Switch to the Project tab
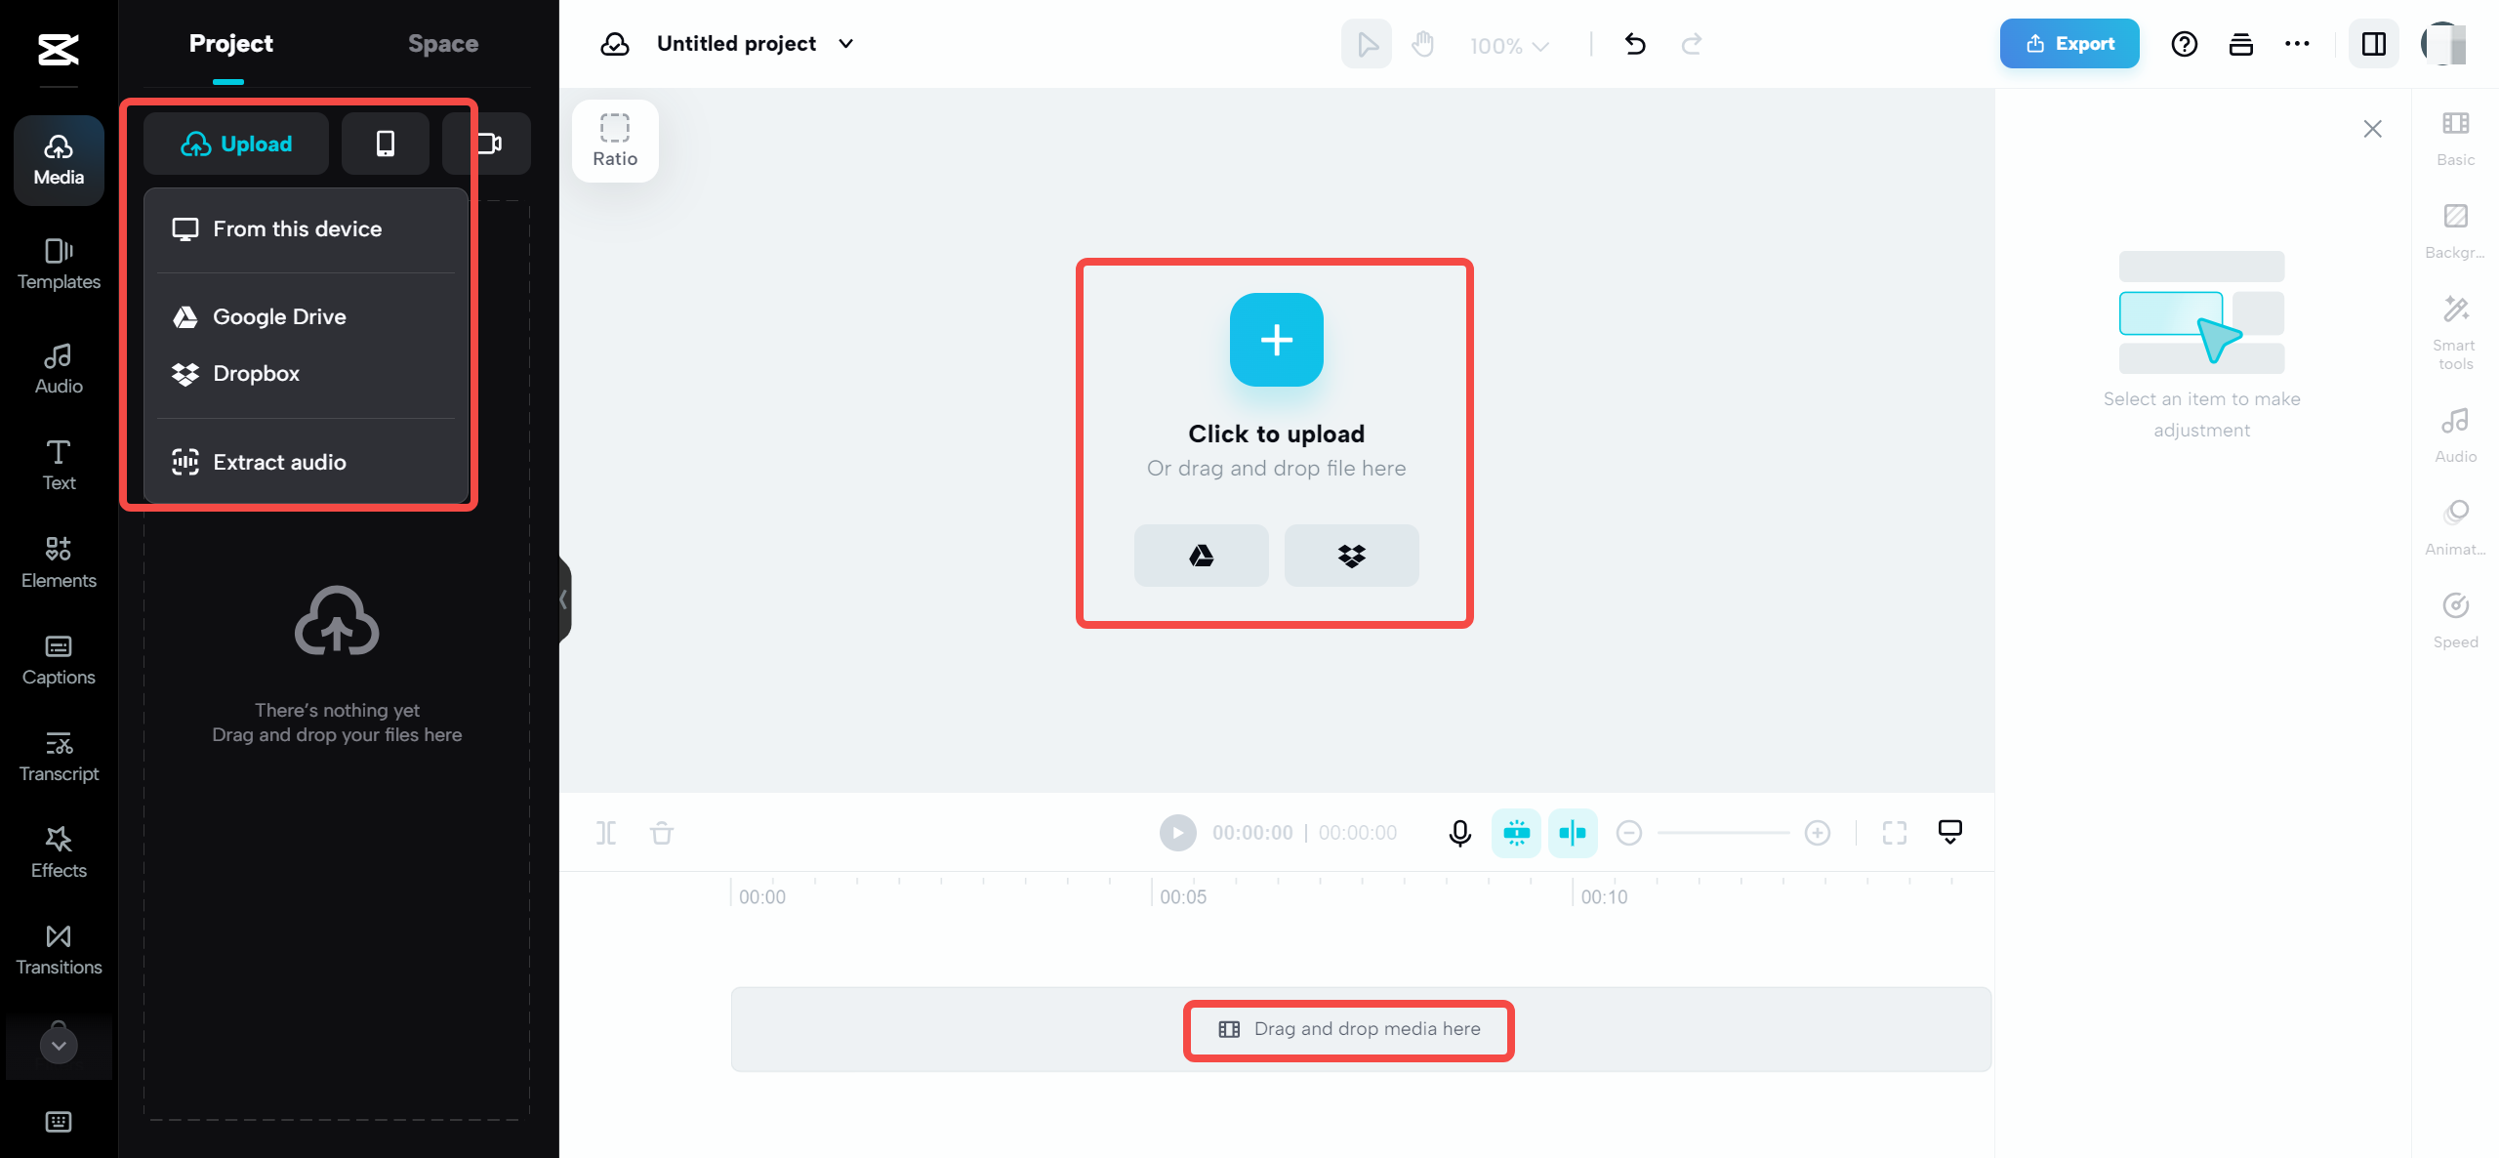The image size is (2499, 1158). click(229, 43)
